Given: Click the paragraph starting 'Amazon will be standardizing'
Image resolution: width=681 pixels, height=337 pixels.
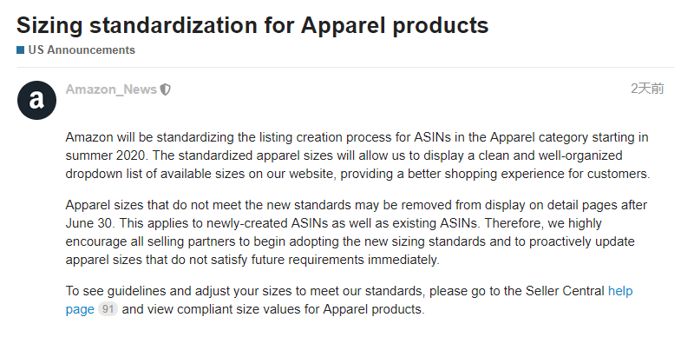Looking at the screenshot, I should click(x=358, y=155).
